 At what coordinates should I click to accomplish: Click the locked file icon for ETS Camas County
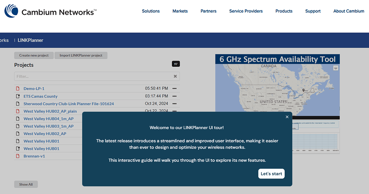(x=18, y=96)
